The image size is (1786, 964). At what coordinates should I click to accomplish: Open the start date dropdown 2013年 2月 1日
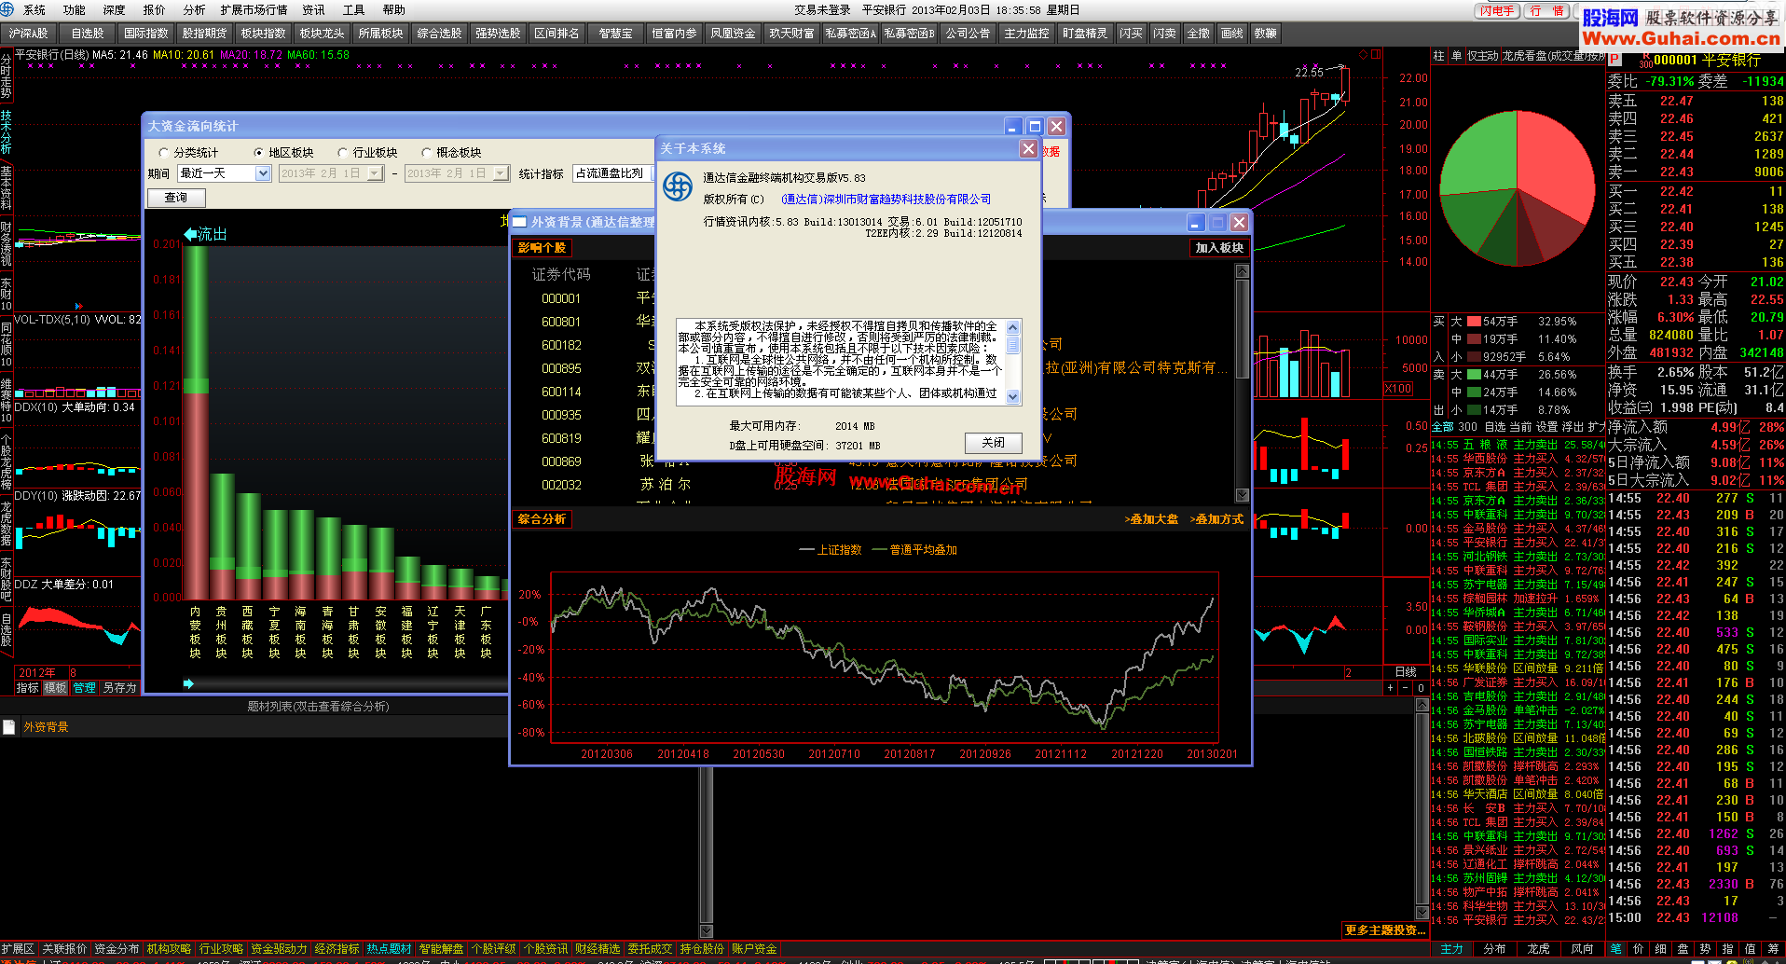(x=332, y=173)
